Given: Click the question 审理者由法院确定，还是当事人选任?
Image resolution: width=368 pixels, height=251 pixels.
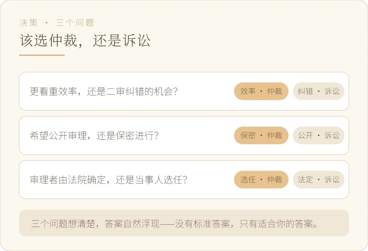Looking at the screenshot, I should point(108,180).
